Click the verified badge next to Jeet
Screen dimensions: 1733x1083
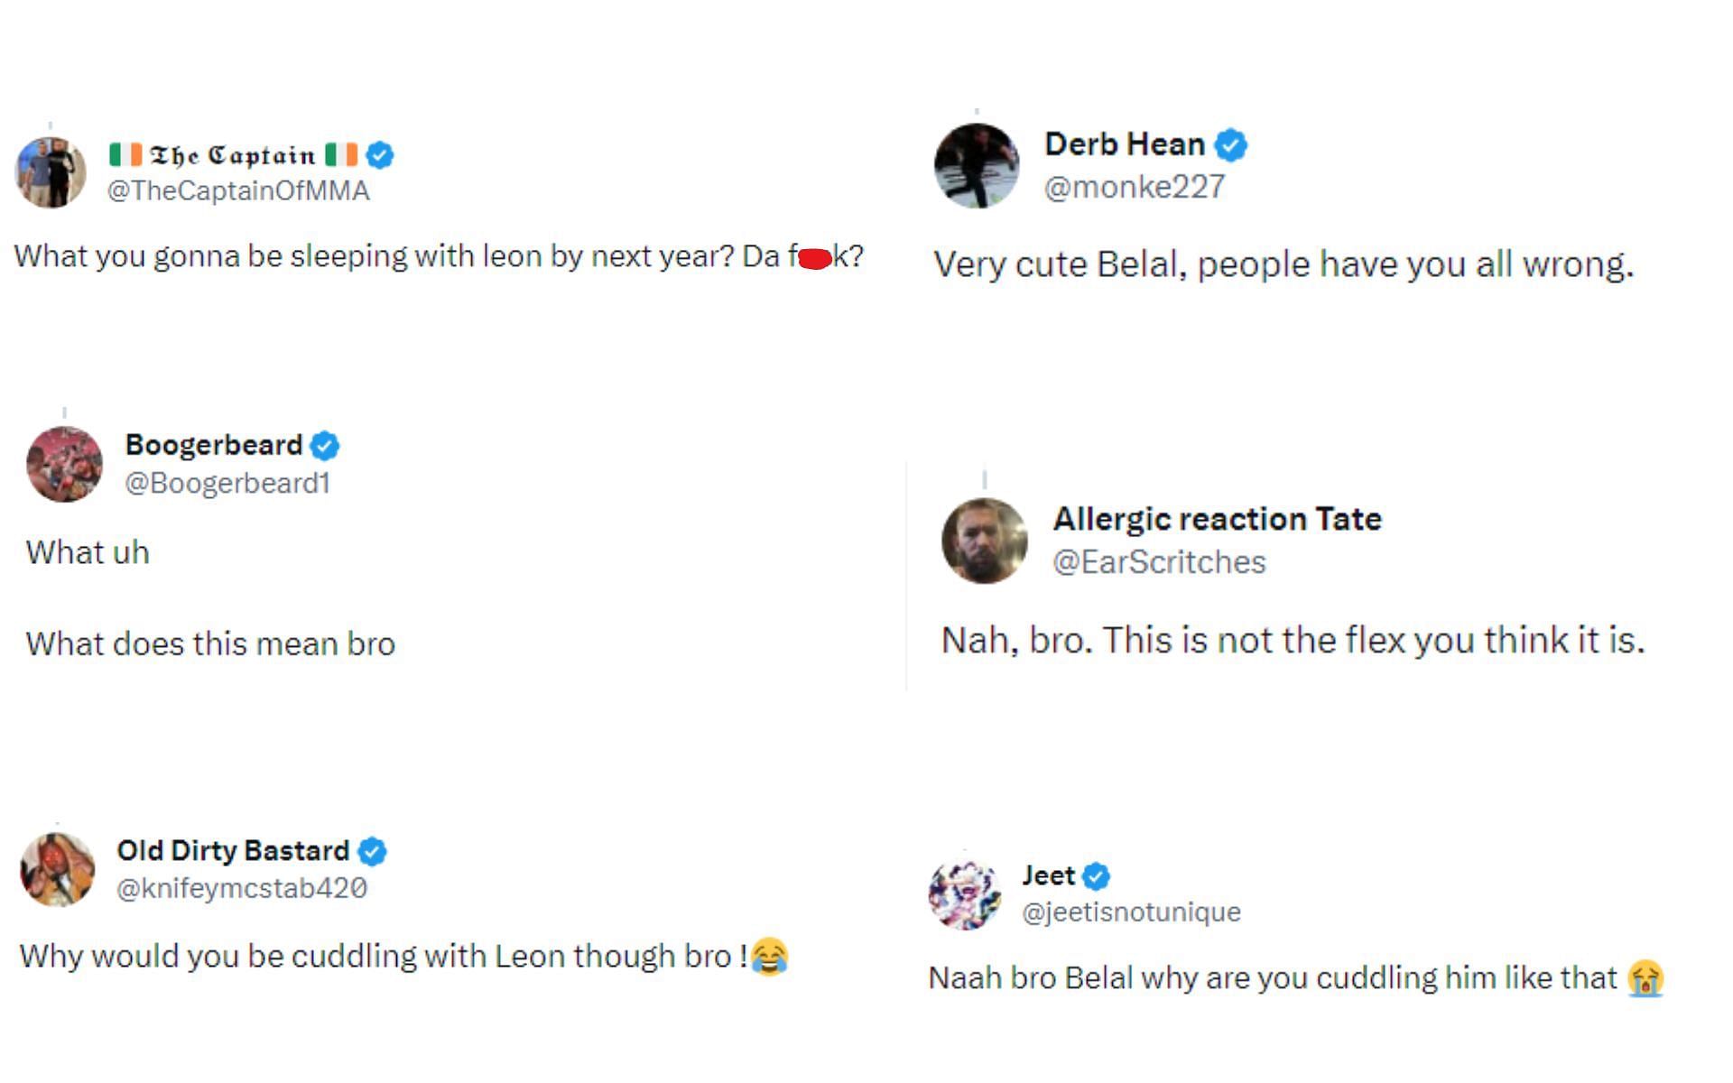pyautogui.click(x=1096, y=876)
